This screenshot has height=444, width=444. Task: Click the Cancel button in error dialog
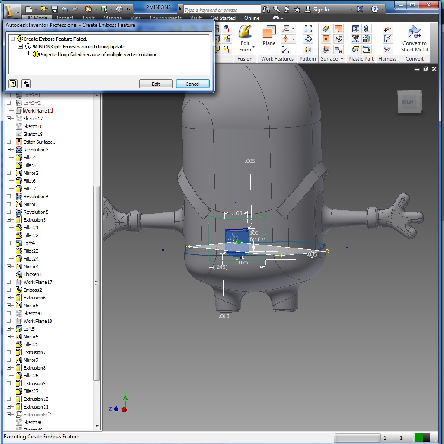click(192, 84)
